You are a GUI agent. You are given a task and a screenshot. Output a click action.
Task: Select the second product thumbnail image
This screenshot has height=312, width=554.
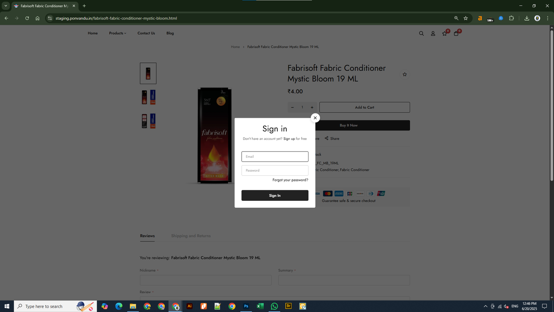click(x=148, y=97)
